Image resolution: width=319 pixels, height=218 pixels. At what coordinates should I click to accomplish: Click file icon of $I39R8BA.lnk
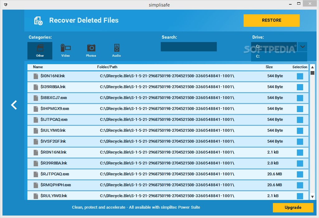click(x=36, y=87)
